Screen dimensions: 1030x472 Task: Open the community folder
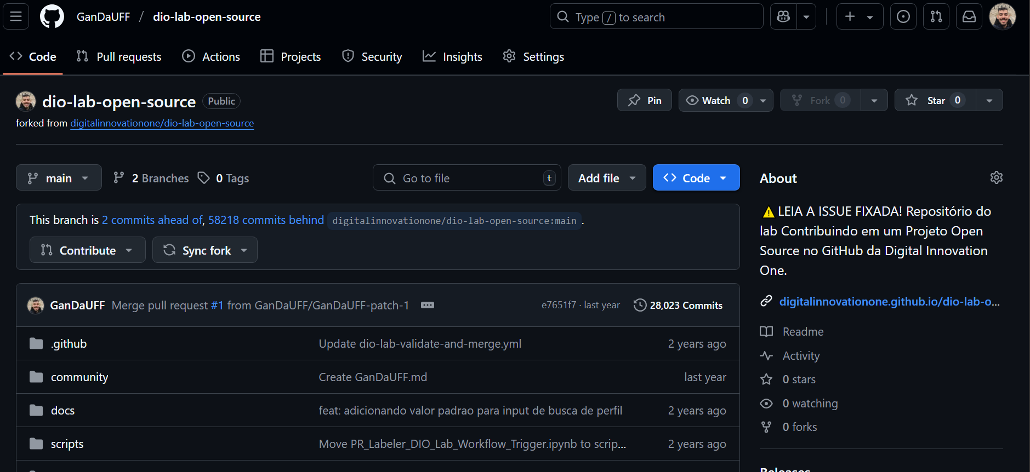click(79, 377)
